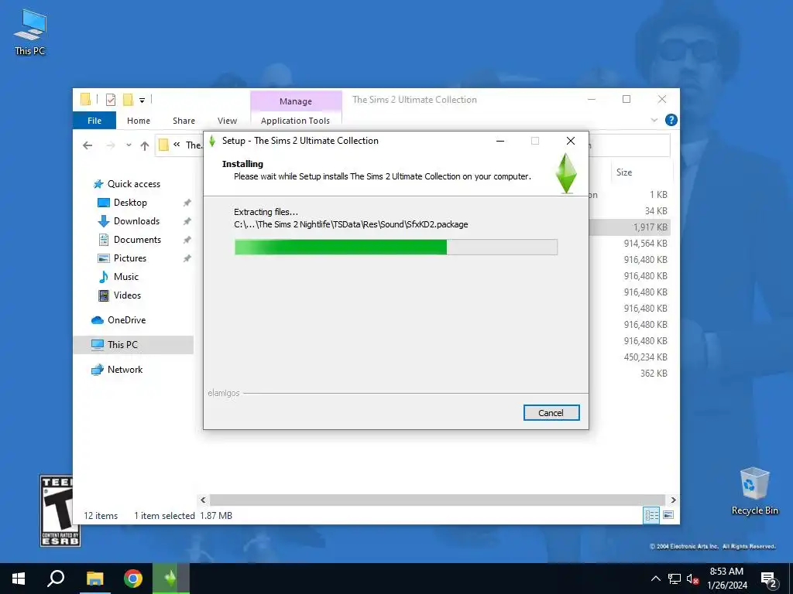Open the notification center icon
Screen dimensions: 793x594
[769, 579]
